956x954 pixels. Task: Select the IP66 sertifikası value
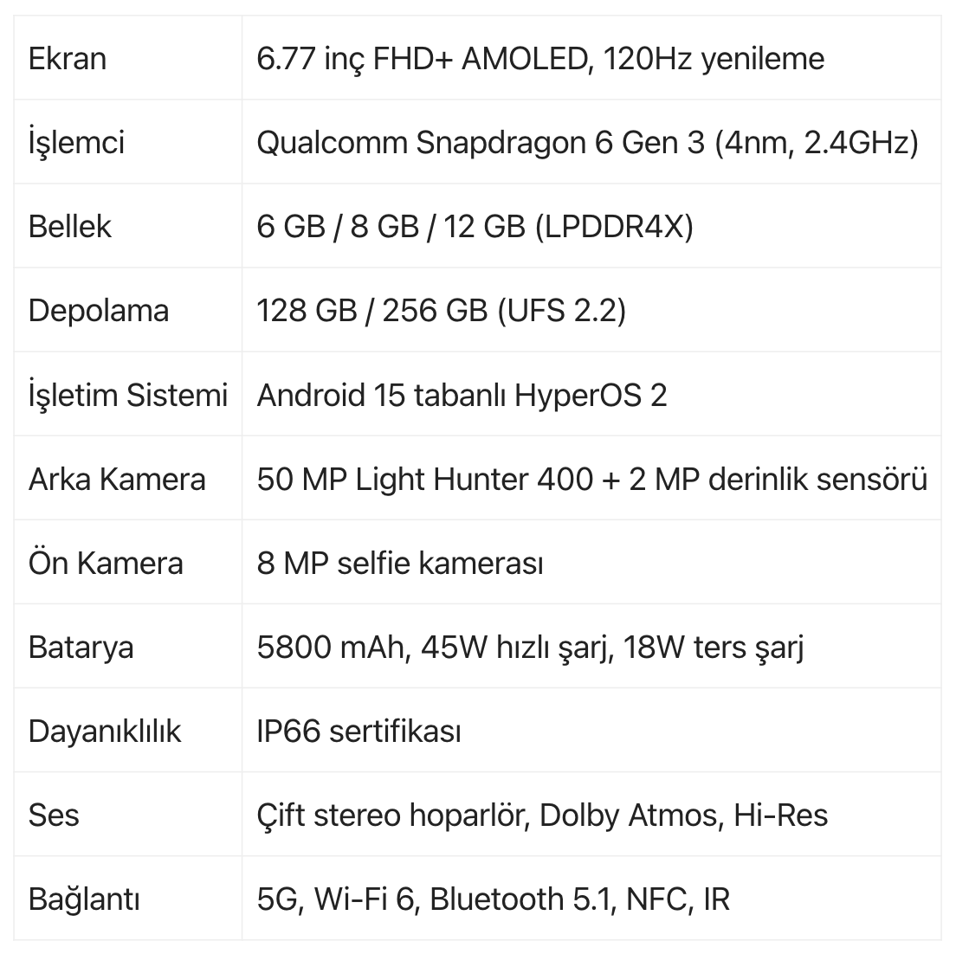(x=358, y=732)
